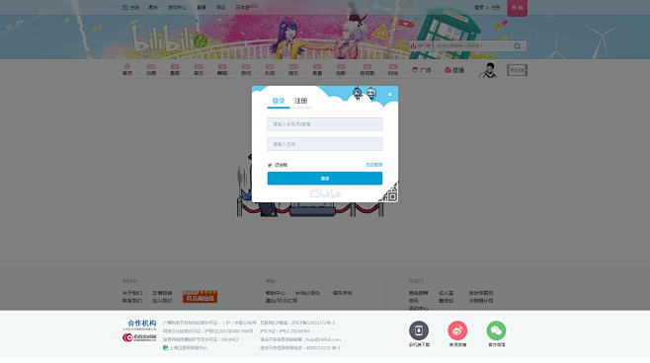Viewport: 650px width, 363px height.
Task: Click the blue 登录 submit button
Action: click(x=325, y=179)
